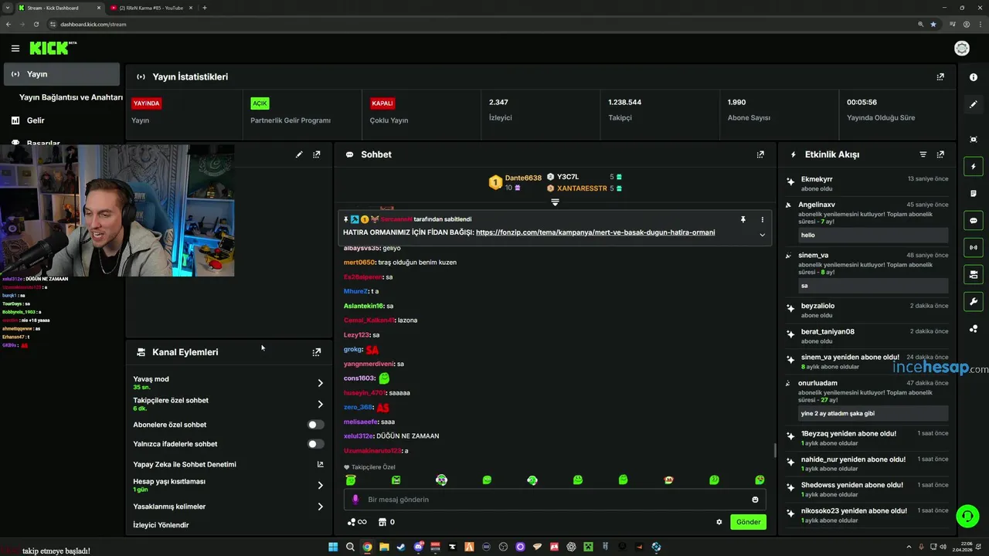The image size is (989, 556).
Task: Toggle the chat bubble icon in right toolbar
Action: pos(974,221)
